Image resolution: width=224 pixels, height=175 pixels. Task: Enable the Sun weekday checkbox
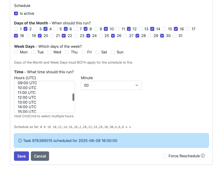coord(113,52)
